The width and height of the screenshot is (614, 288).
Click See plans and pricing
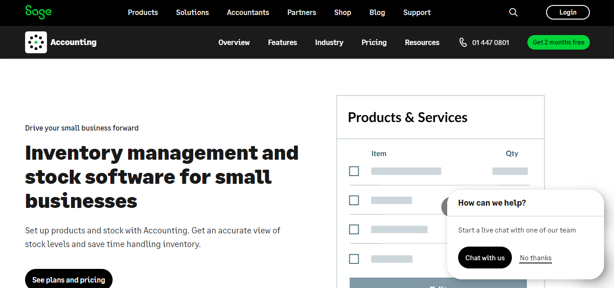pyautogui.click(x=68, y=279)
